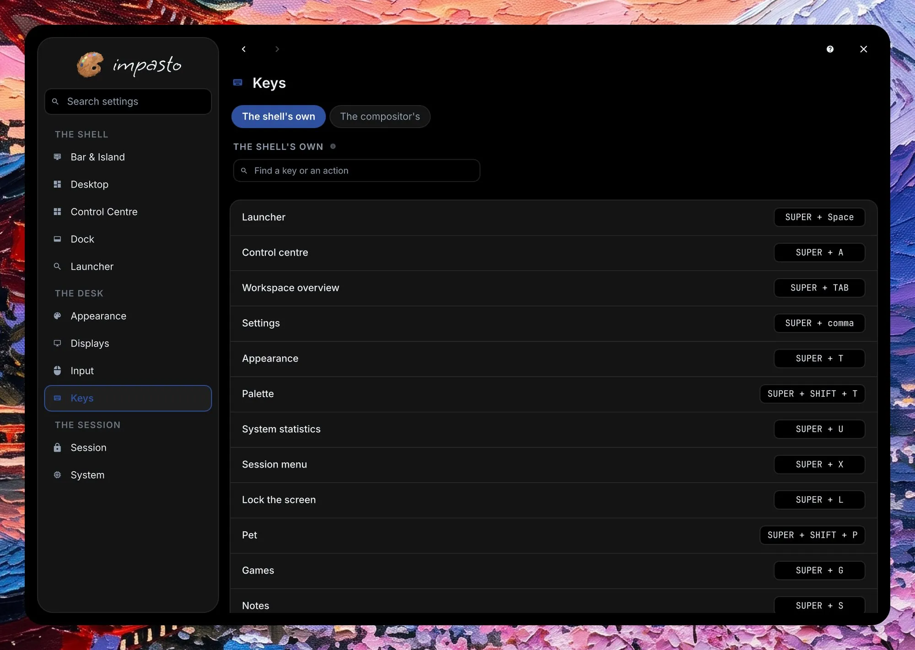
Task: Click the Appearance palette icon in sidebar
Action: coord(57,316)
